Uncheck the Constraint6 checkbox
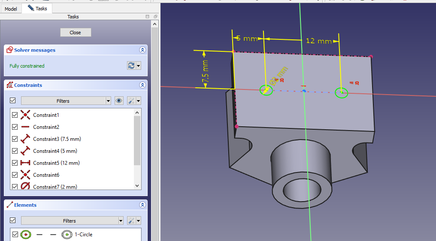The image size is (436, 241). pos(15,175)
